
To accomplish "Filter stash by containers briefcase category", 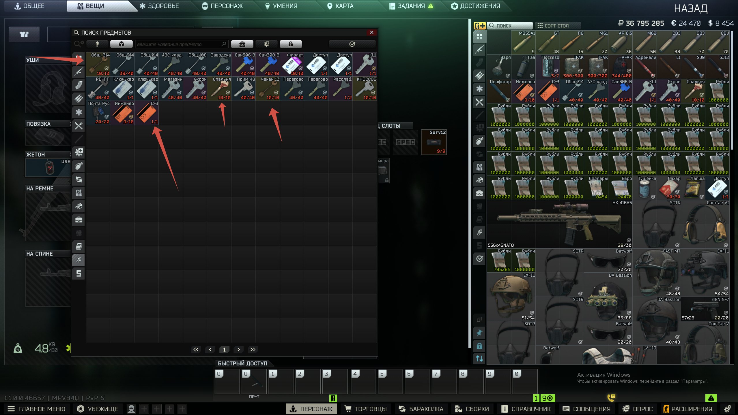I will [x=479, y=193].
